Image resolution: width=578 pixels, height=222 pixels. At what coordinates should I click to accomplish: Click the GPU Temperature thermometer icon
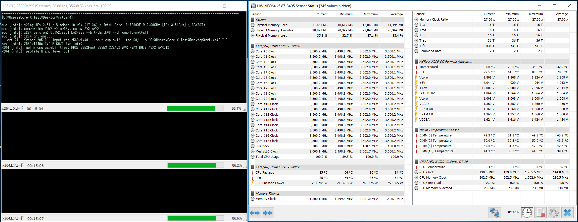click(416, 167)
